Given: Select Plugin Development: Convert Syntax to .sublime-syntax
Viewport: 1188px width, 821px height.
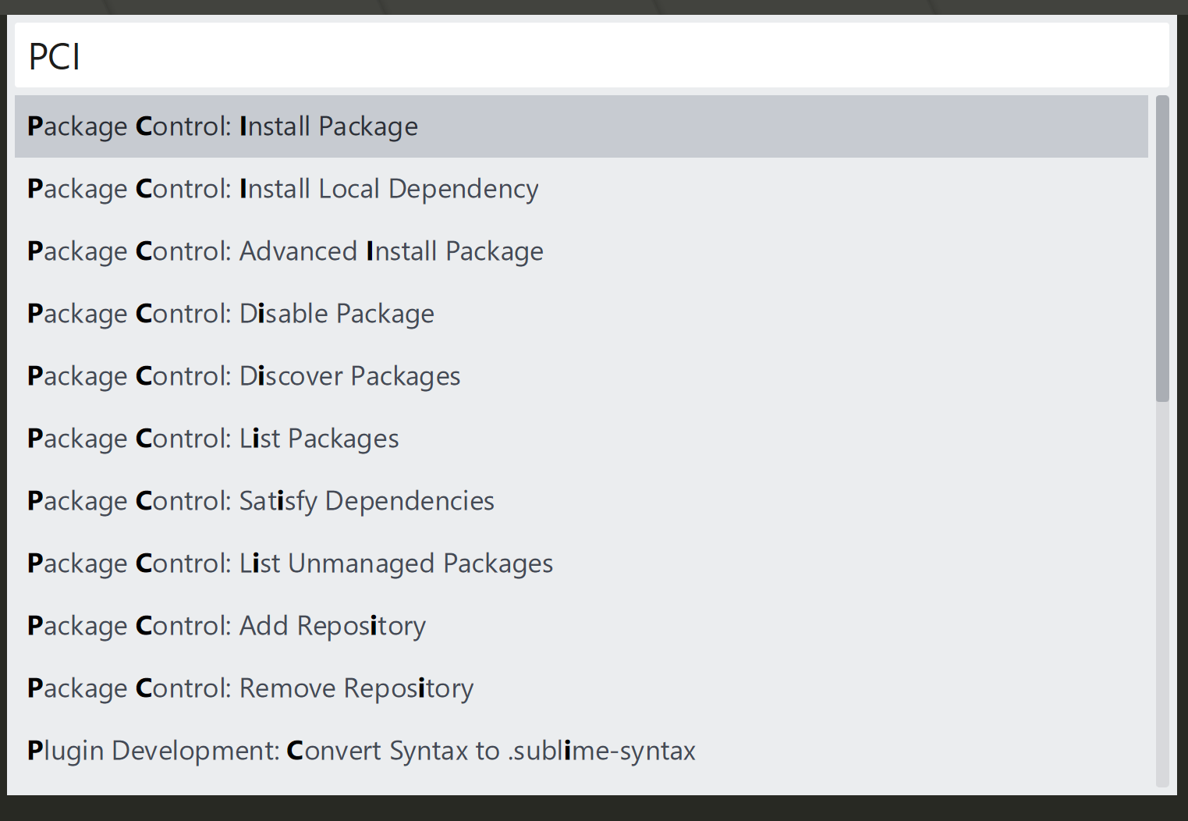Looking at the screenshot, I should click(581, 751).
